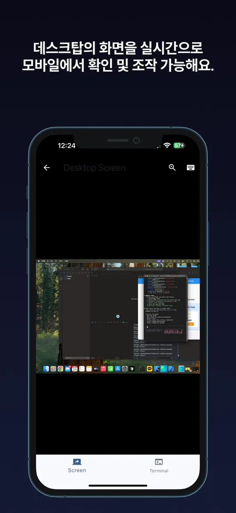Screen dimensions: 236x513
Task: Select Runner in the Xcode navigator
Action: coord(69,277)
